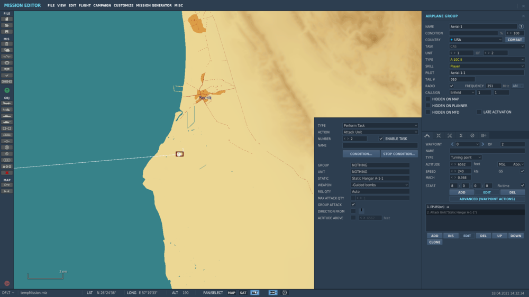The height and width of the screenshot is (297, 529).
Task: Select the ground vehicle placement tool
Action: point(7,122)
